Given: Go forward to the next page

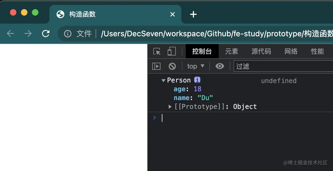Looking at the screenshot, I should point(28,34).
